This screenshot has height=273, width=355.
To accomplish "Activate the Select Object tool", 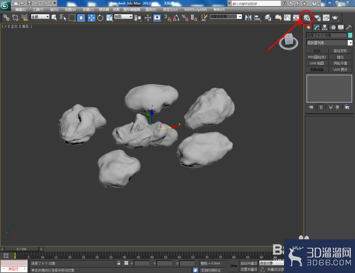I will 54,17.
